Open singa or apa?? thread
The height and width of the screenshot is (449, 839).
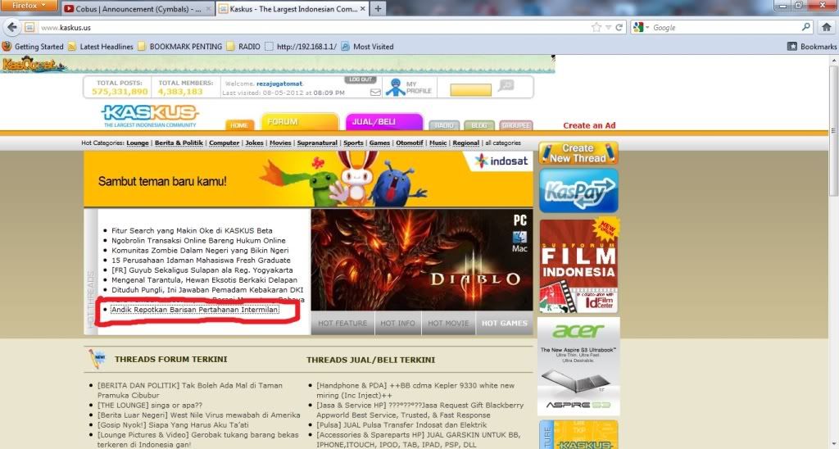pyautogui.click(x=150, y=405)
